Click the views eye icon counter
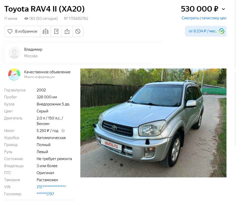236x203 pixels. (41, 19)
